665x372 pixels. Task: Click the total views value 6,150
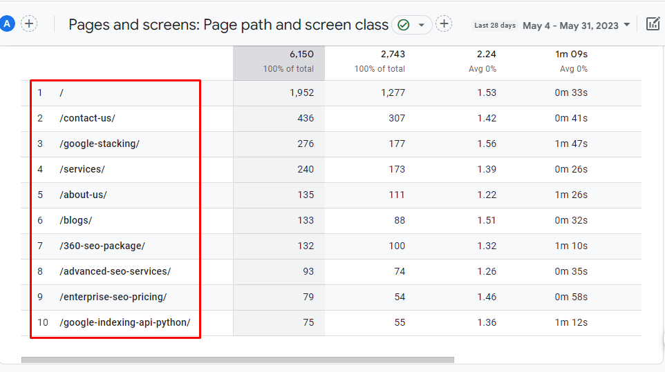pos(301,54)
